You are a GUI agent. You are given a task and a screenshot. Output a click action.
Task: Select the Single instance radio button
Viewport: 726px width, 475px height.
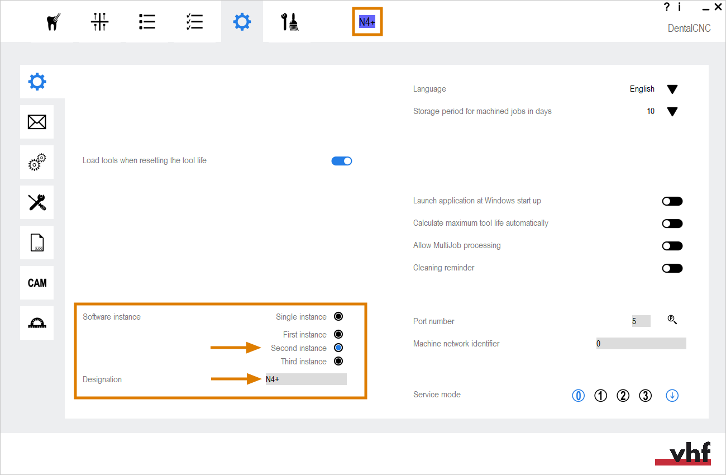(338, 316)
